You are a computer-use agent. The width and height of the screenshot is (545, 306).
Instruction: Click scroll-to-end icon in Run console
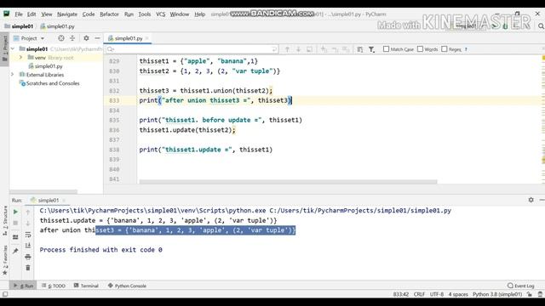click(28, 246)
